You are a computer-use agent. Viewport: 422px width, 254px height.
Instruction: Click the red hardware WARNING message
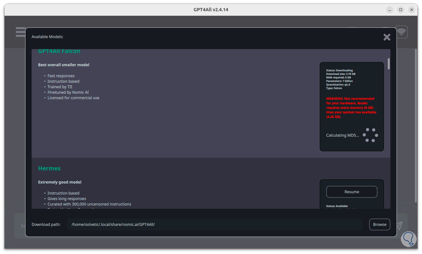click(351, 108)
